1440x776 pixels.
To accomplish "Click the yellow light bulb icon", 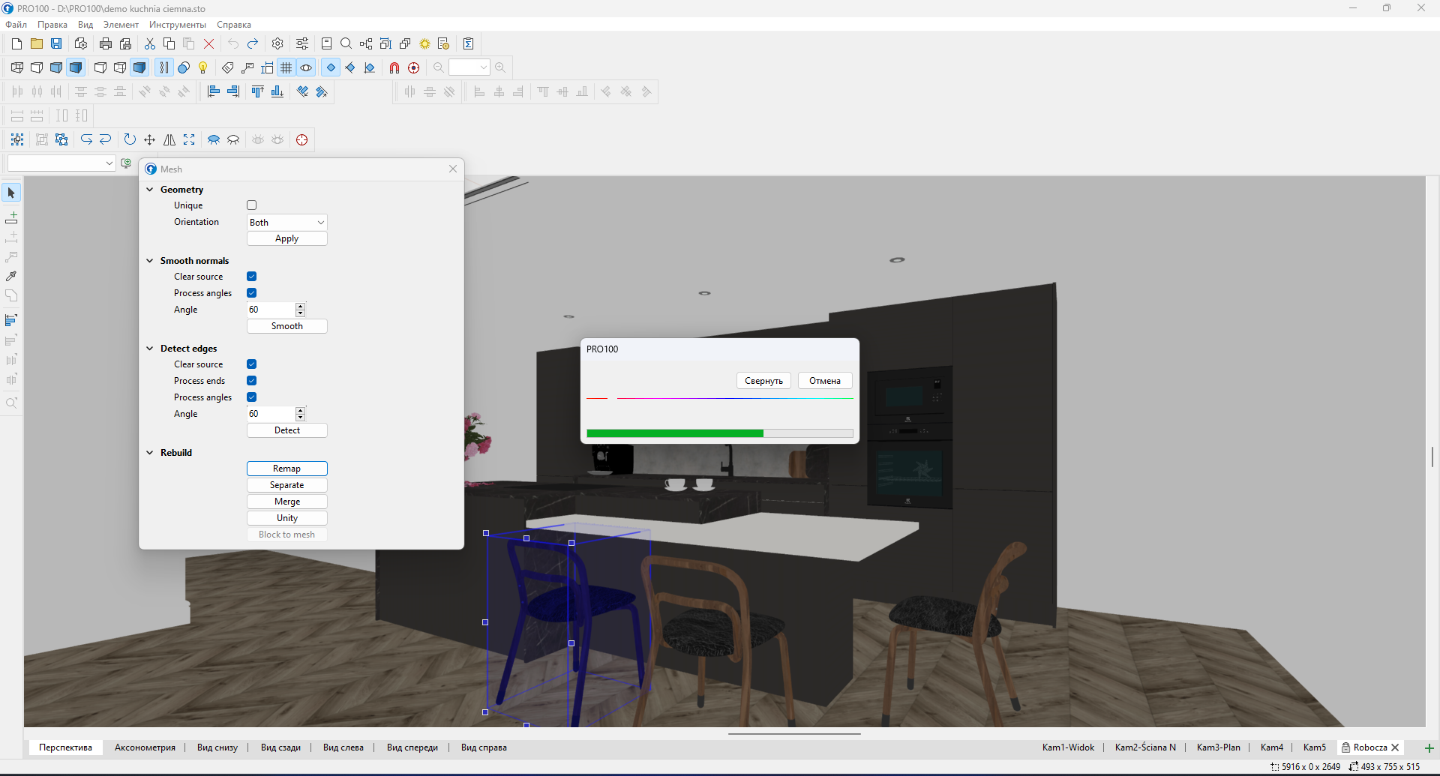I will (x=202, y=67).
